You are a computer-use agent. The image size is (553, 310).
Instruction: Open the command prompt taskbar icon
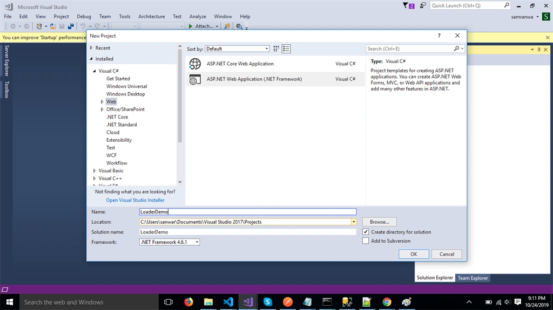[x=327, y=302]
